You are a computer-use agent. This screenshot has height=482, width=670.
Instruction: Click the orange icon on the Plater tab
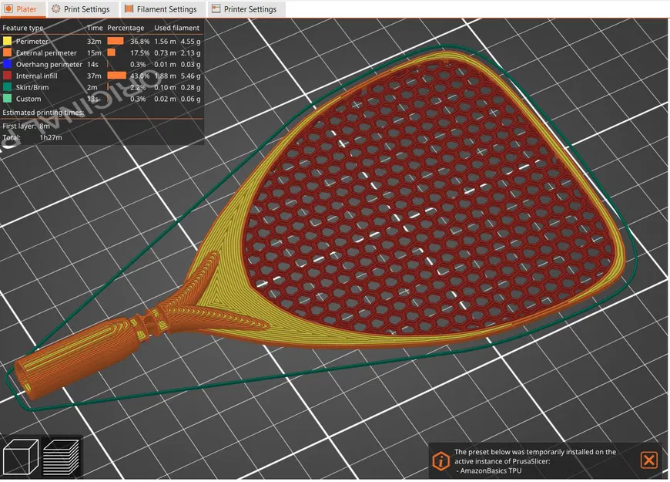tap(8, 9)
